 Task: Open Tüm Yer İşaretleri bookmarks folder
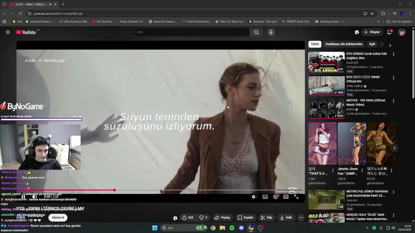pos(399,22)
